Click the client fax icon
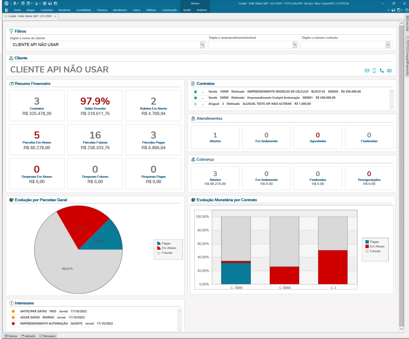The width and height of the screenshot is (409, 339). click(x=389, y=70)
